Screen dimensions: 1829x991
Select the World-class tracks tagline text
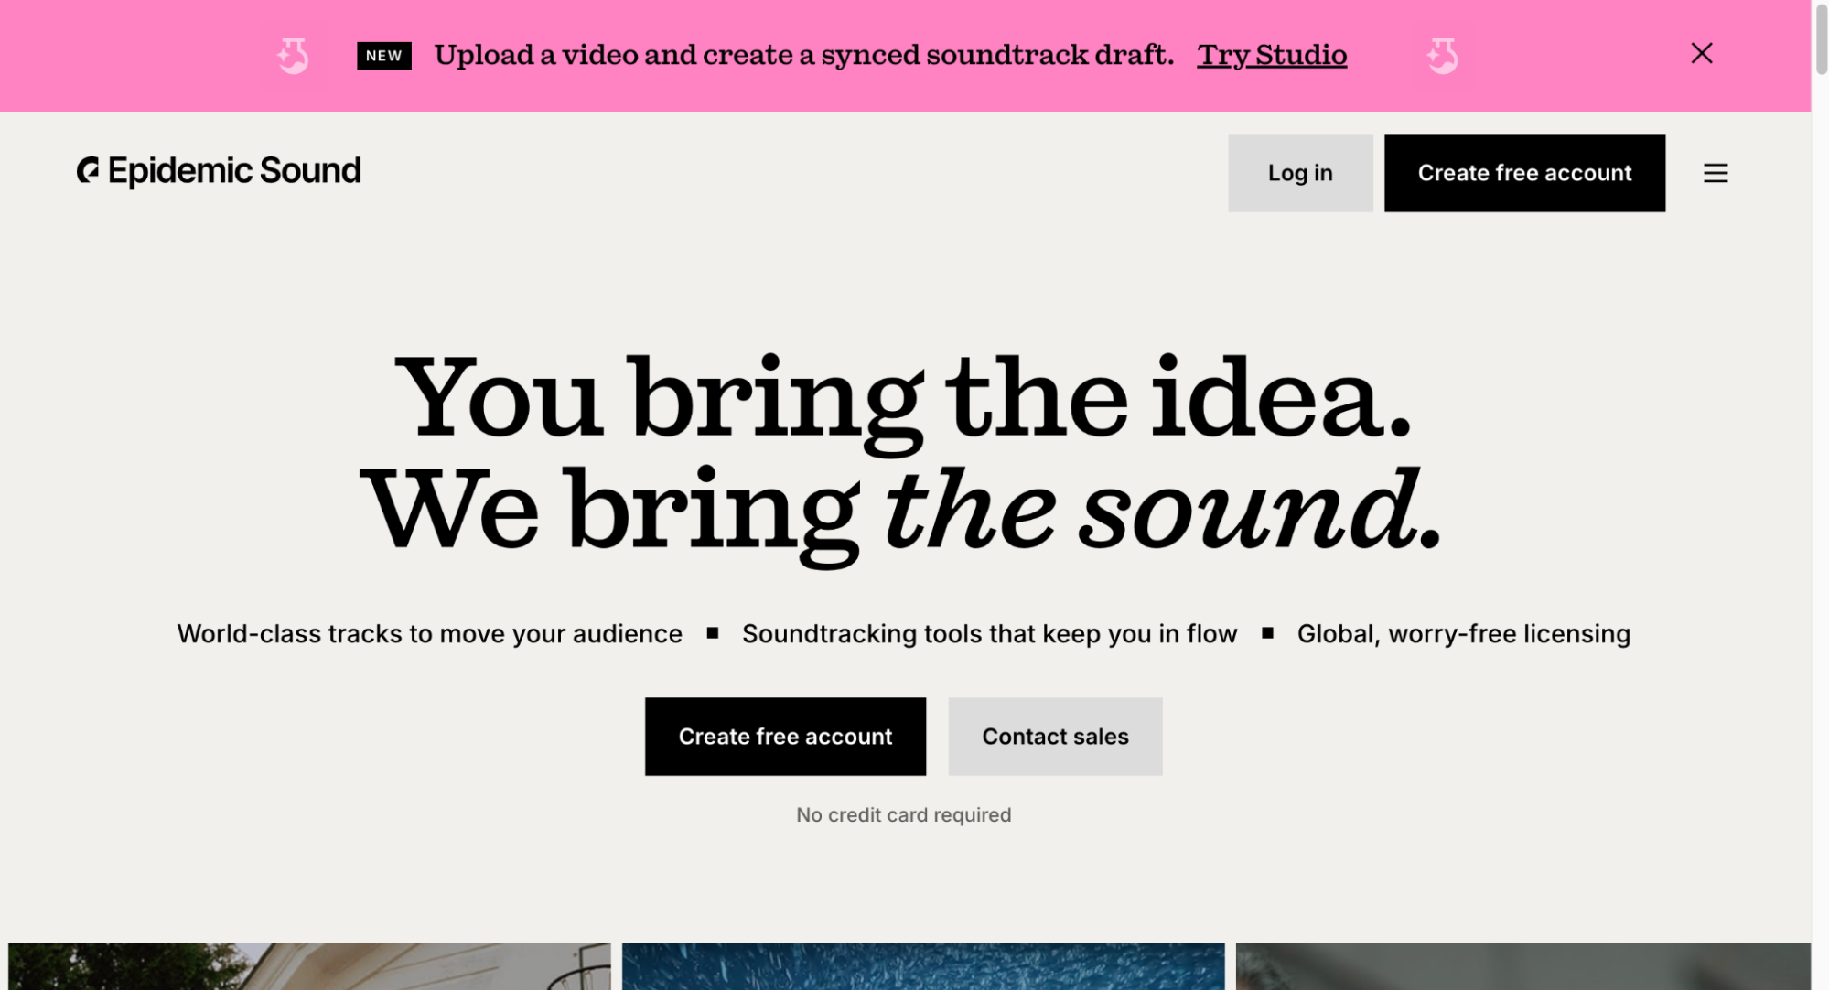(428, 633)
